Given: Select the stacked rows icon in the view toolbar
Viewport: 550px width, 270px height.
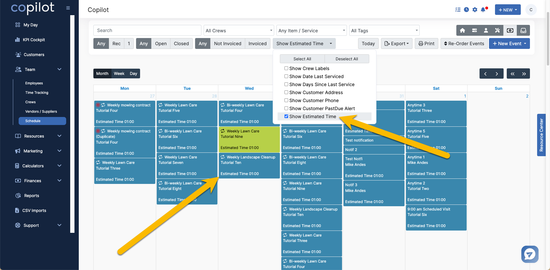Looking at the screenshot, I should [x=474, y=30].
